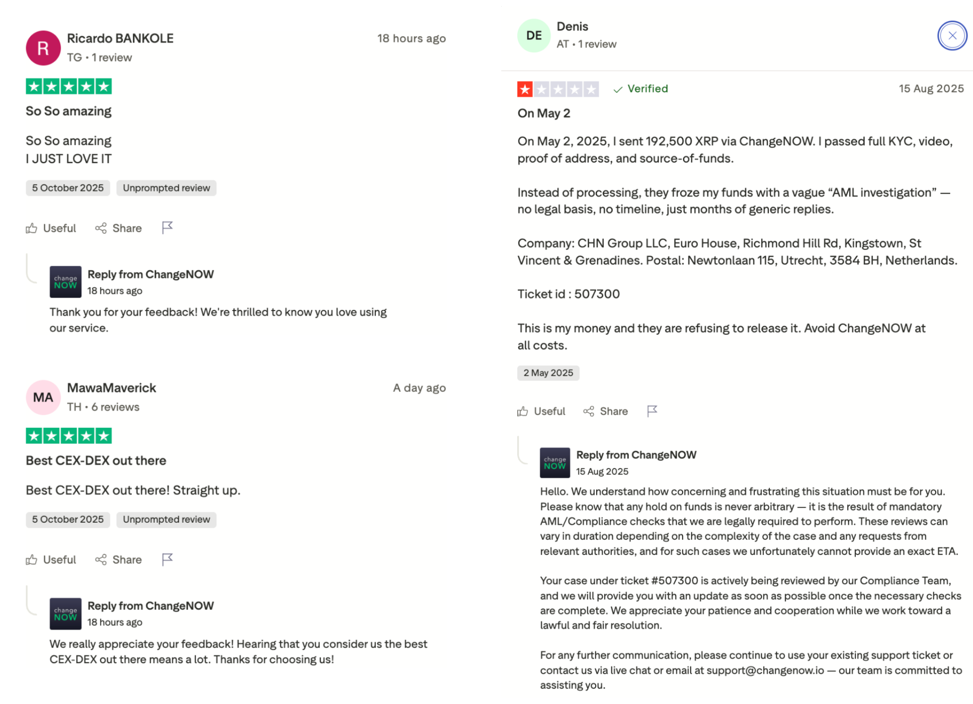Click the Verified badge on Denis's review

641,89
